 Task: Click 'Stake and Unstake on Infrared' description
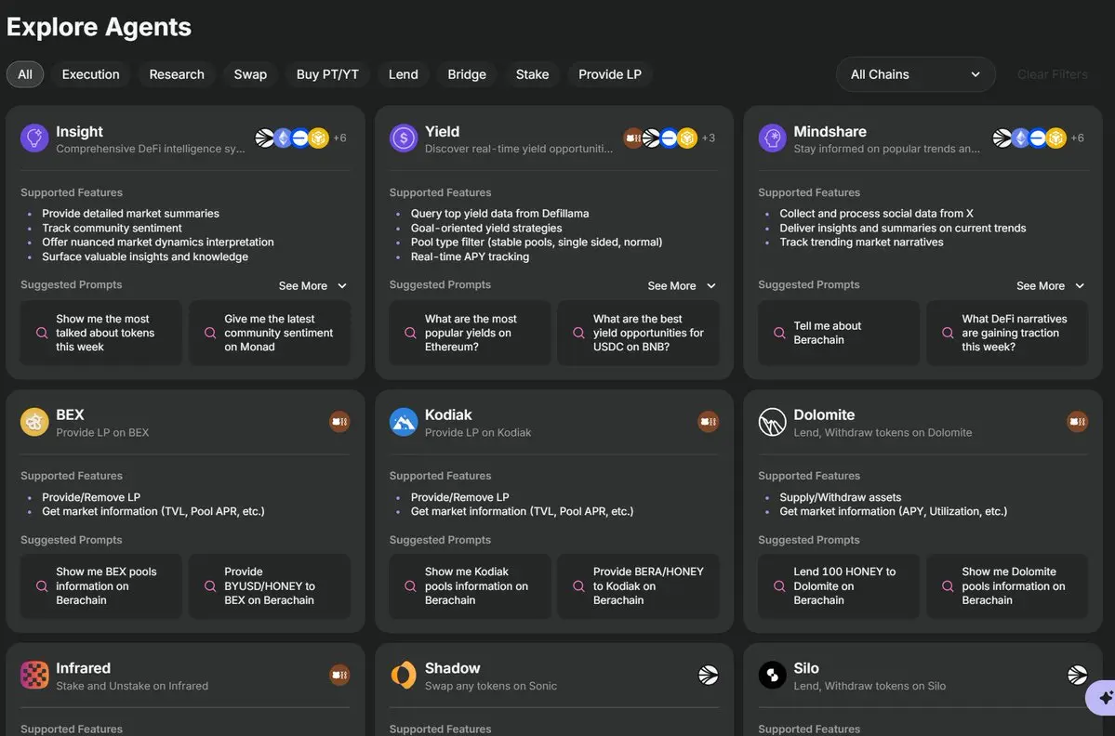pyautogui.click(x=132, y=686)
